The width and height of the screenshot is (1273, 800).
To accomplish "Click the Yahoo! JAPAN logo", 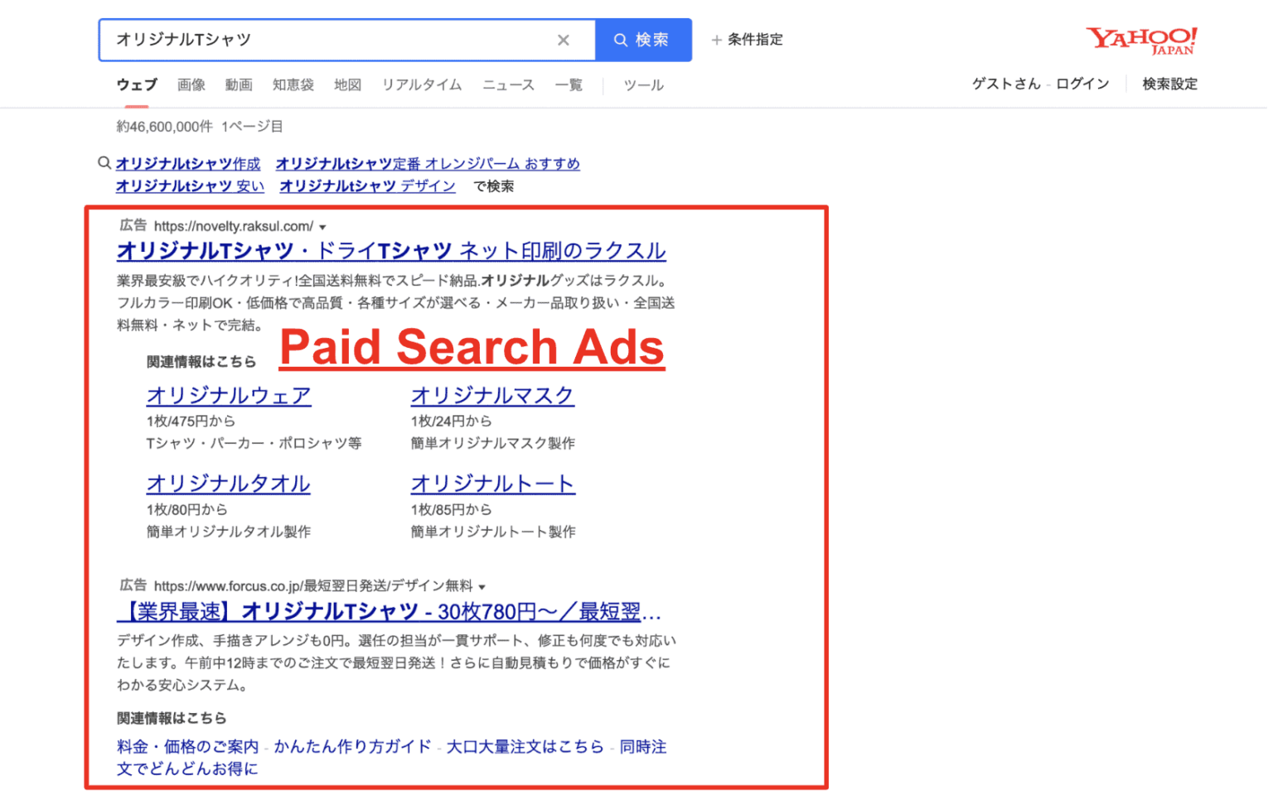I will [x=1141, y=39].
